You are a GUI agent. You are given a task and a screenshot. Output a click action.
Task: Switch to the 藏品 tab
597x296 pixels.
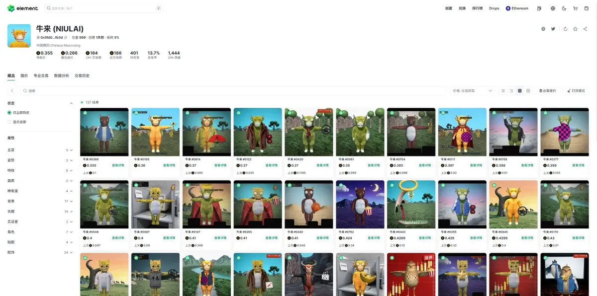coord(11,75)
